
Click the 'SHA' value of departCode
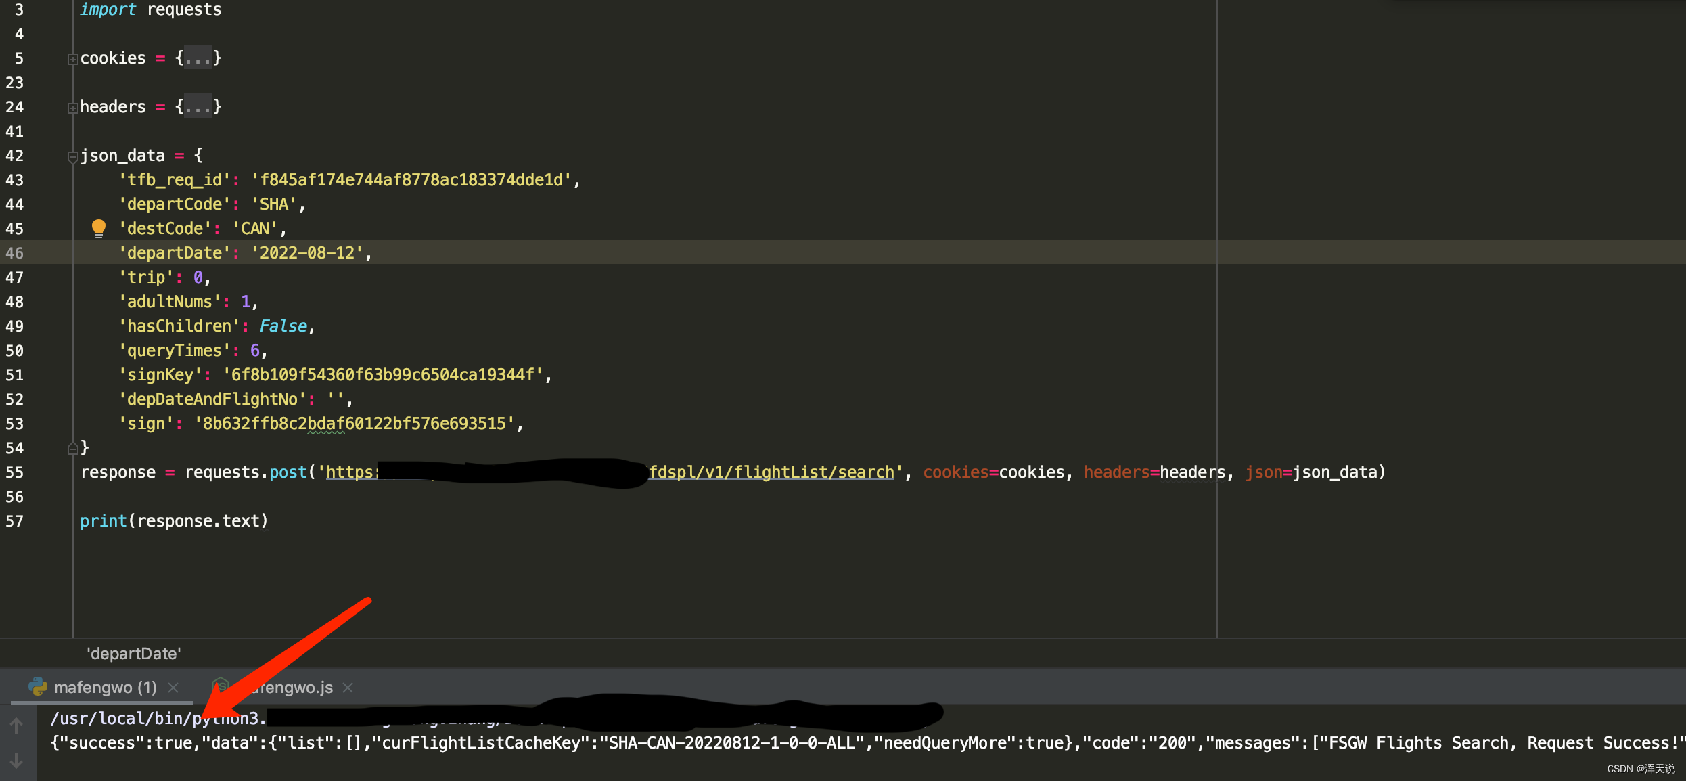274,204
